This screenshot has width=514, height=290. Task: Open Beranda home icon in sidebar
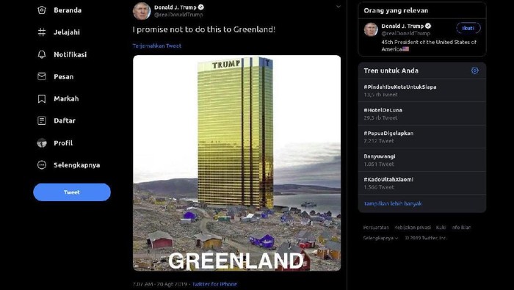click(42, 10)
